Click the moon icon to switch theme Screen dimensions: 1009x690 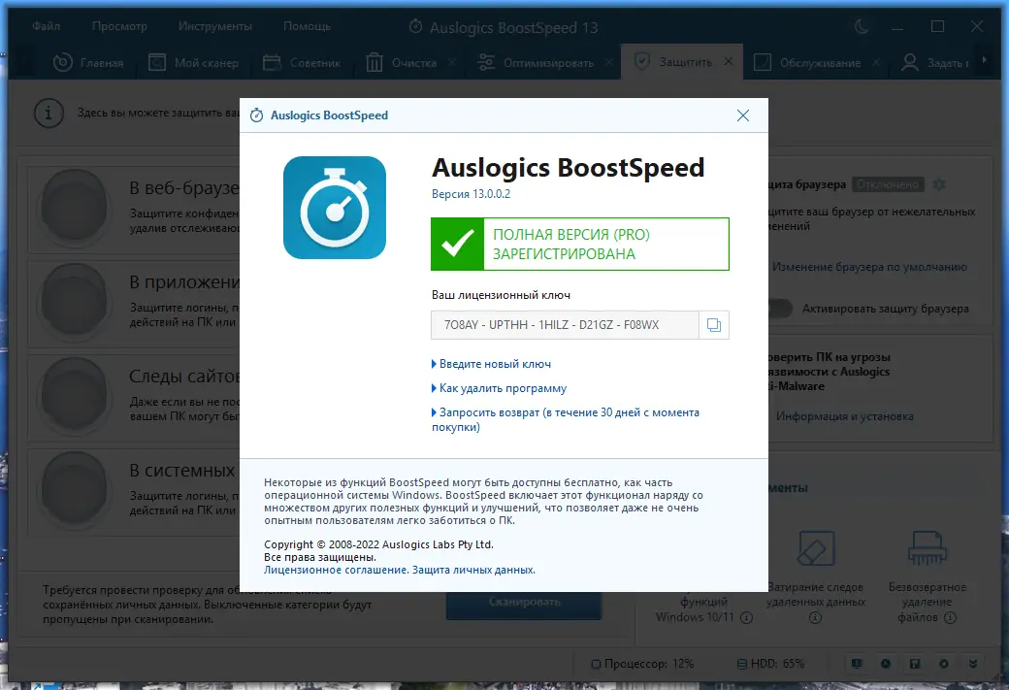pos(860,27)
